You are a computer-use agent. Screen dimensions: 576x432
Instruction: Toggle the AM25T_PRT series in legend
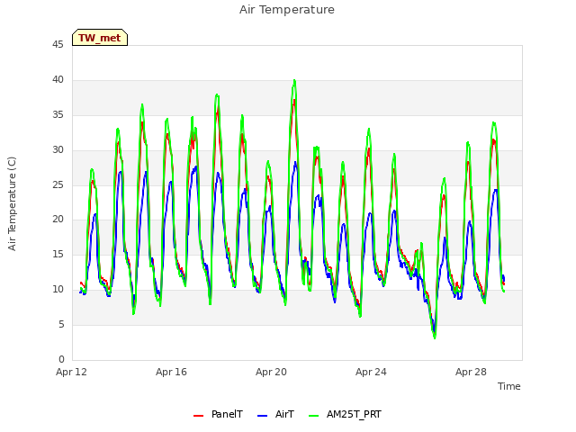click(x=345, y=414)
